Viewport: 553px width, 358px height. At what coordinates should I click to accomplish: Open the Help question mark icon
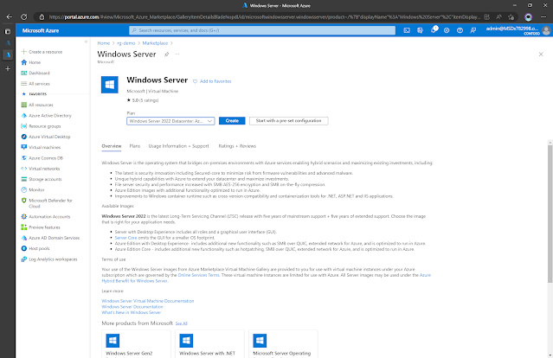[460, 30]
